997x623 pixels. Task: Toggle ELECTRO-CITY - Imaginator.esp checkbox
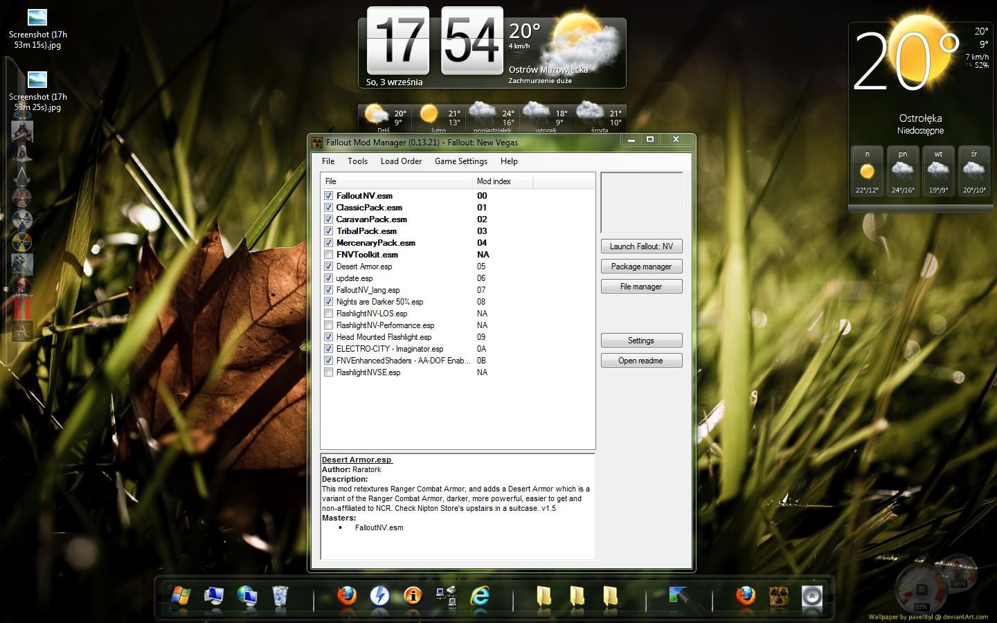point(329,349)
